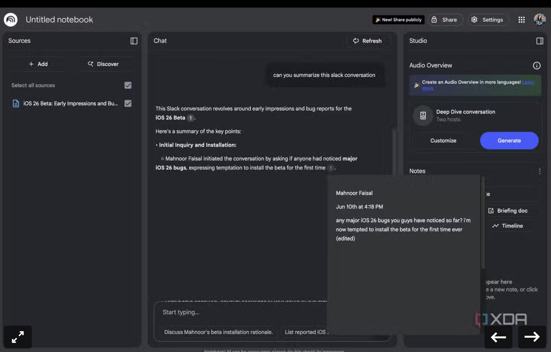
Task: Customize the Audio Overview
Action: pos(443,141)
